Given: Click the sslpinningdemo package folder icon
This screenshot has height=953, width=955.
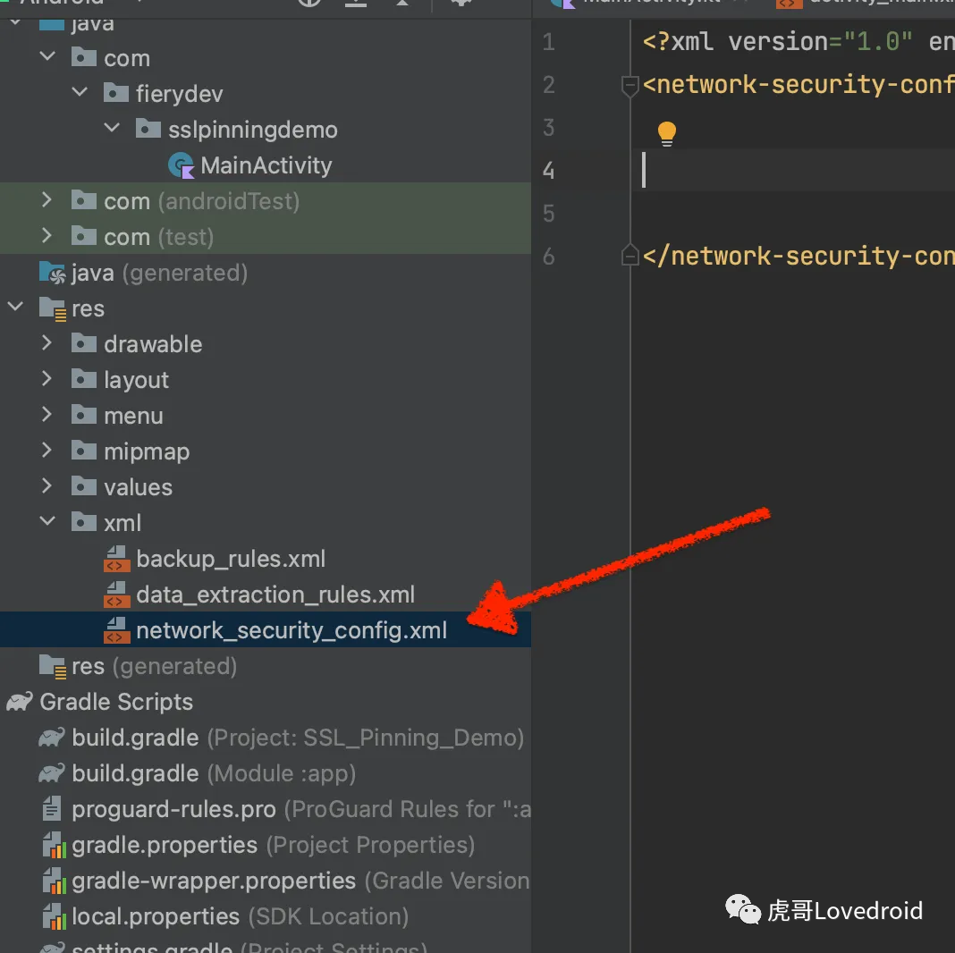Looking at the screenshot, I should click(x=148, y=129).
